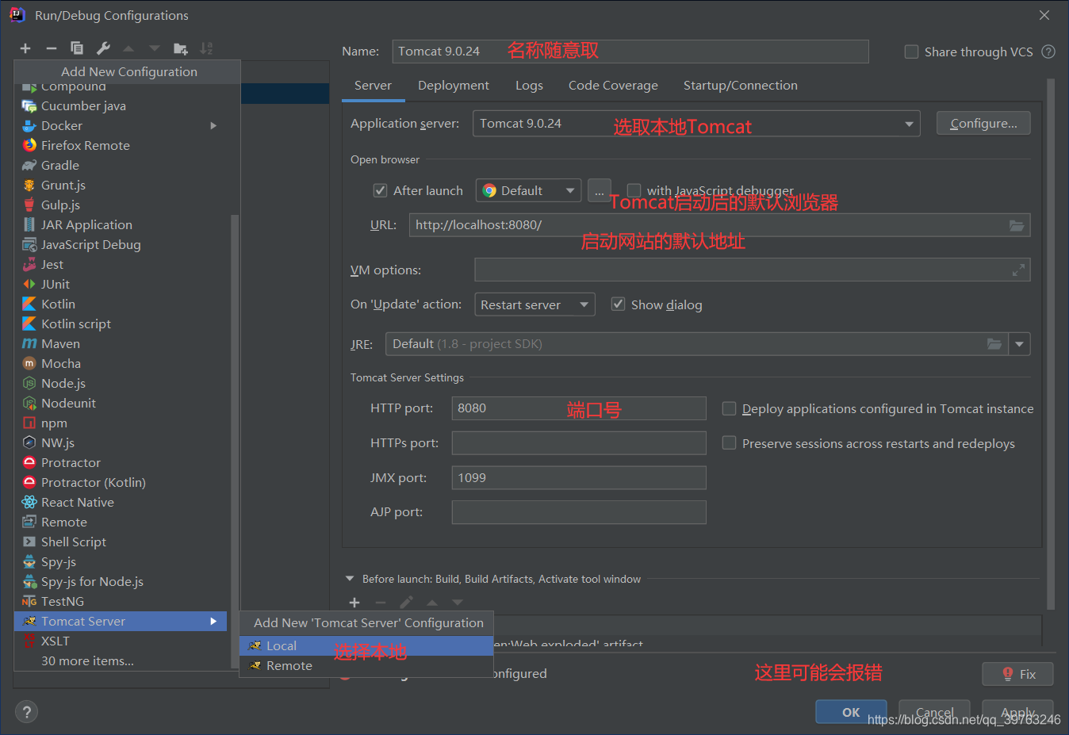This screenshot has width=1069, height=735.
Task: Open JRE dropdown arrow
Action: point(1019,344)
